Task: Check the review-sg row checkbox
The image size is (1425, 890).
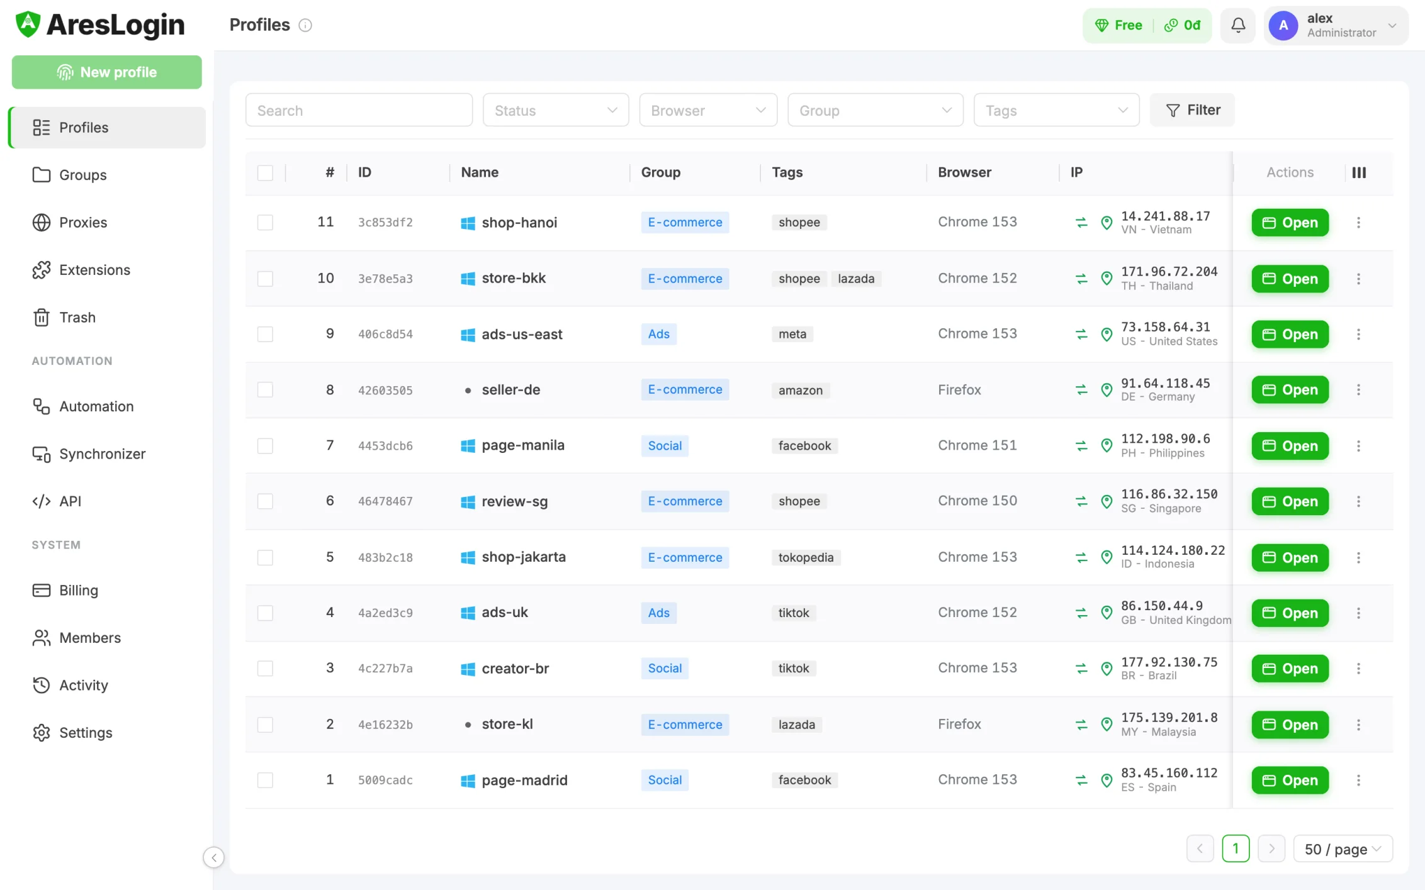Action: click(x=265, y=501)
